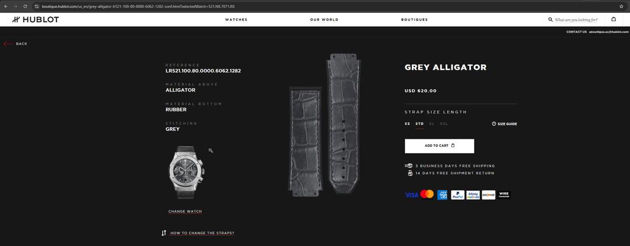Screen dimensions: 630x246
Task: Click the Hublot logo
Action: 36,19
